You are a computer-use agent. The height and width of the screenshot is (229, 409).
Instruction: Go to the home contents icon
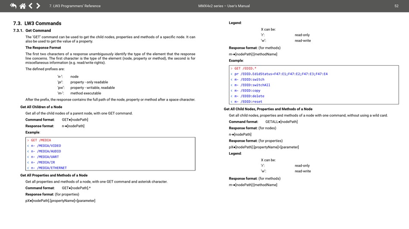pos(23,6)
